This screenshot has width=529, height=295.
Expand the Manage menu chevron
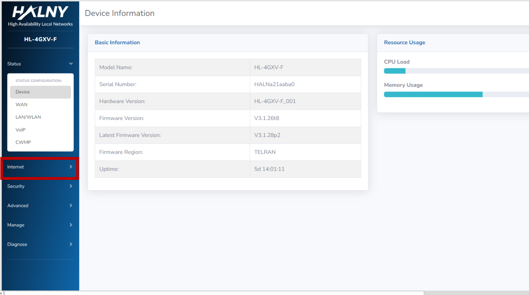[x=71, y=225]
